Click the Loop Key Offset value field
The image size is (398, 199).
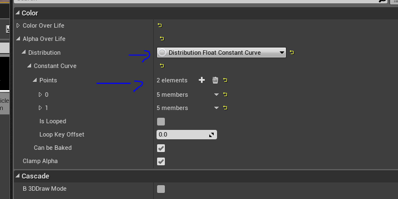pos(187,134)
